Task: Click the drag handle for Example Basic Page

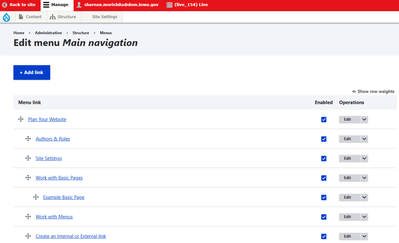Action: [36, 197]
